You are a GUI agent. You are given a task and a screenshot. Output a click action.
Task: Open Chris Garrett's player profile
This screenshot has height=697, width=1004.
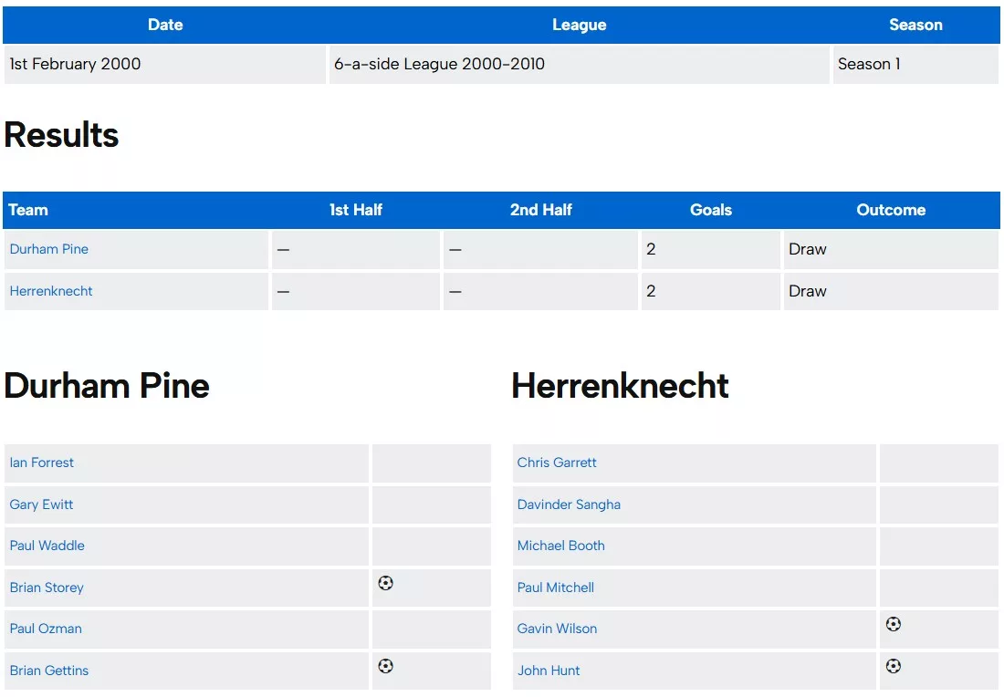point(557,463)
